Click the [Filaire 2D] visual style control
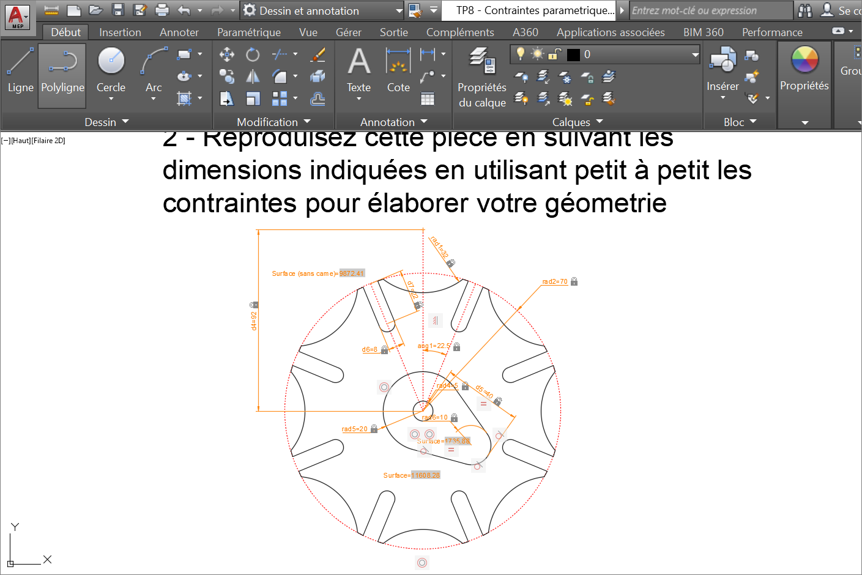 (49, 141)
